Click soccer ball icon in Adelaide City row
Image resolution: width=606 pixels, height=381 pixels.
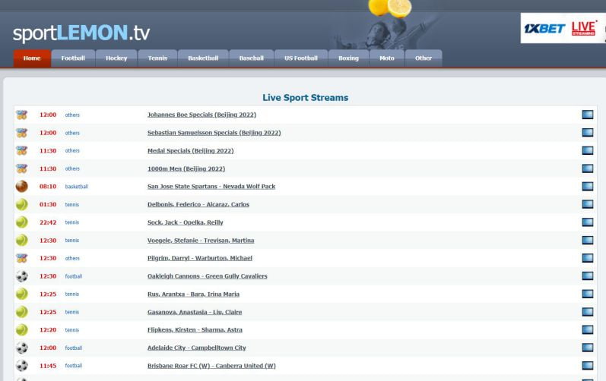click(x=21, y=348)
